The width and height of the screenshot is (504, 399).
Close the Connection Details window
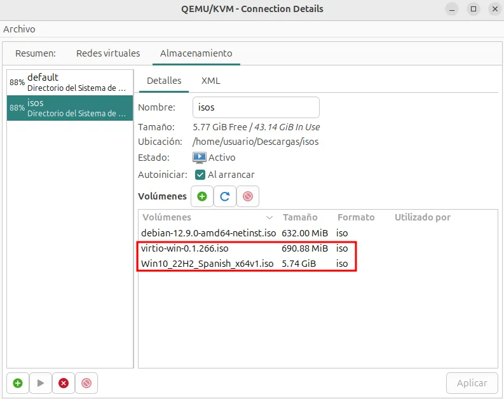(495, 9)
